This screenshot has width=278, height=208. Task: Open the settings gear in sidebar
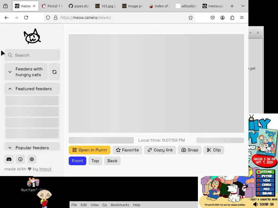click(x=32, y=159)
